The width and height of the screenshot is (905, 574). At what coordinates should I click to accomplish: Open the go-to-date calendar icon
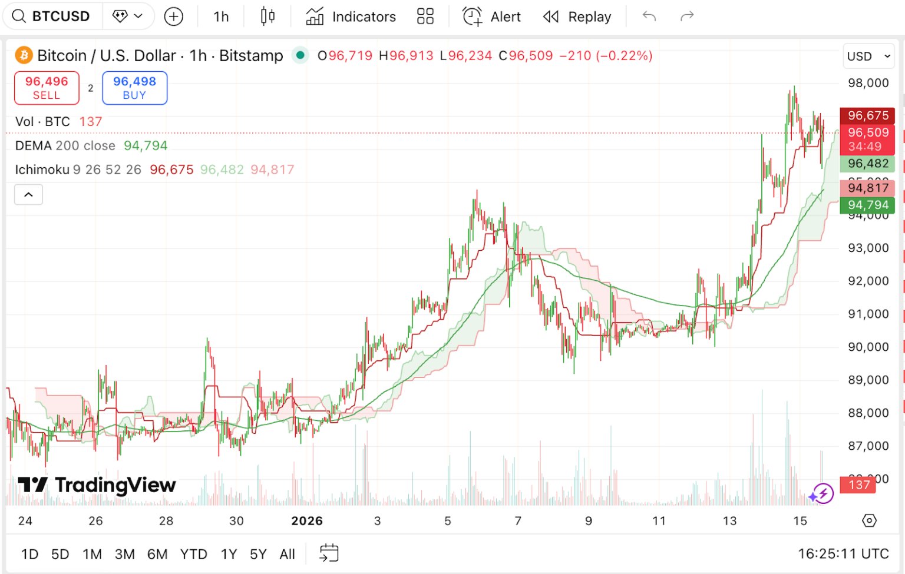[329, 552]
